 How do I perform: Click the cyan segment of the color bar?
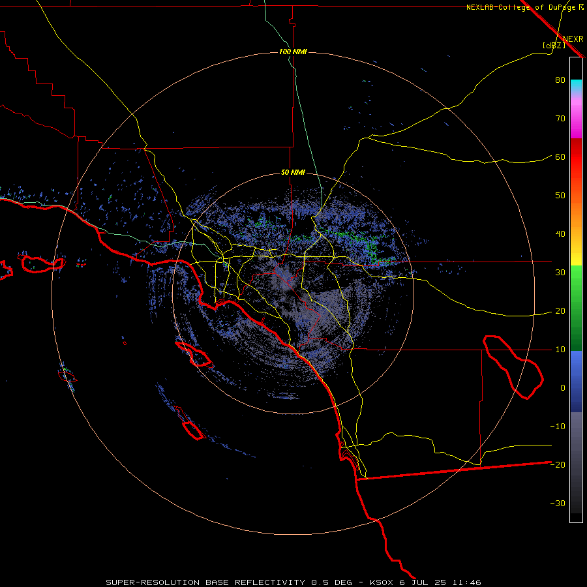click(576, 86)
